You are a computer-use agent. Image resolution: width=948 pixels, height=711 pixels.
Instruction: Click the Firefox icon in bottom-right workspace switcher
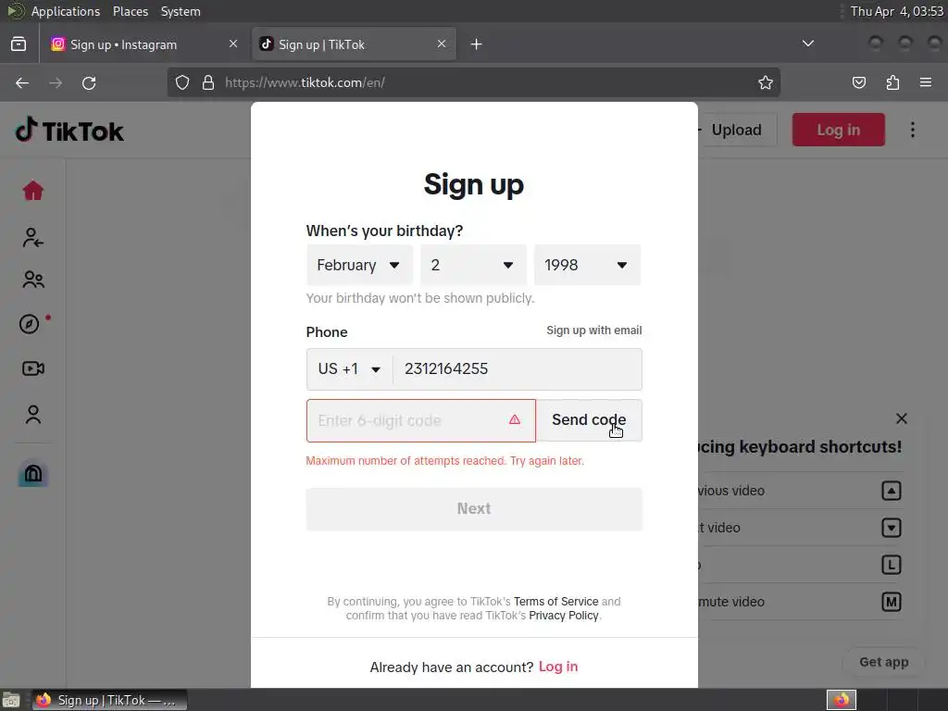(x=841, y=700)
